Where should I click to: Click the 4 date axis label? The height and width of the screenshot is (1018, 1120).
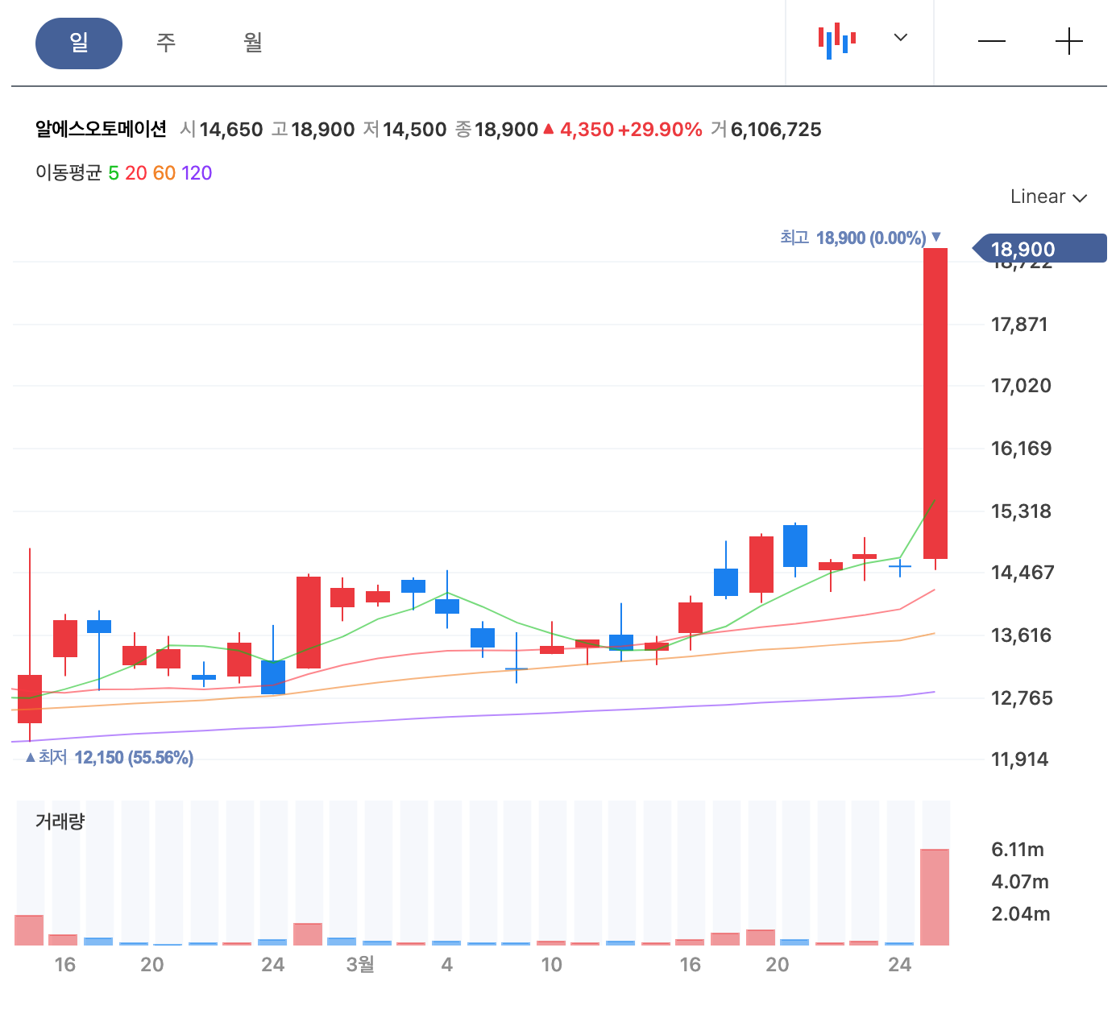tap(447, 965)
